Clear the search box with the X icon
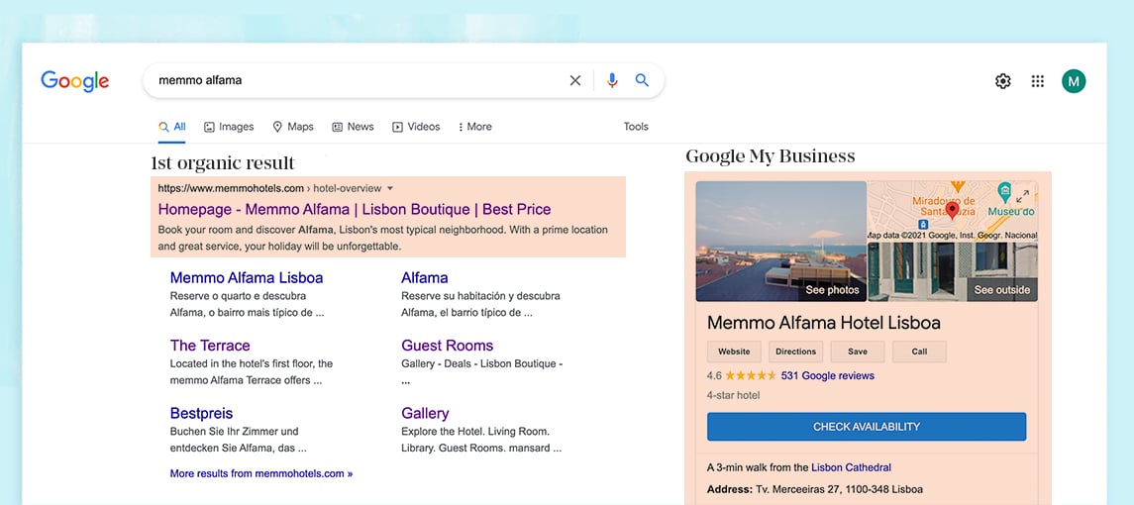Screen dimensions: 1134x505 tap(574, 80)
